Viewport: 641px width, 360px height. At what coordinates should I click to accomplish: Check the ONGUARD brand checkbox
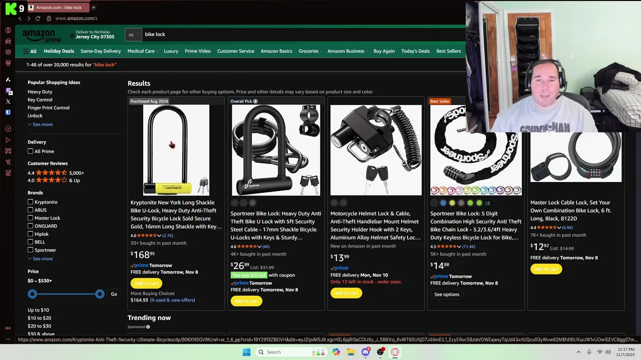click(31, 226)
